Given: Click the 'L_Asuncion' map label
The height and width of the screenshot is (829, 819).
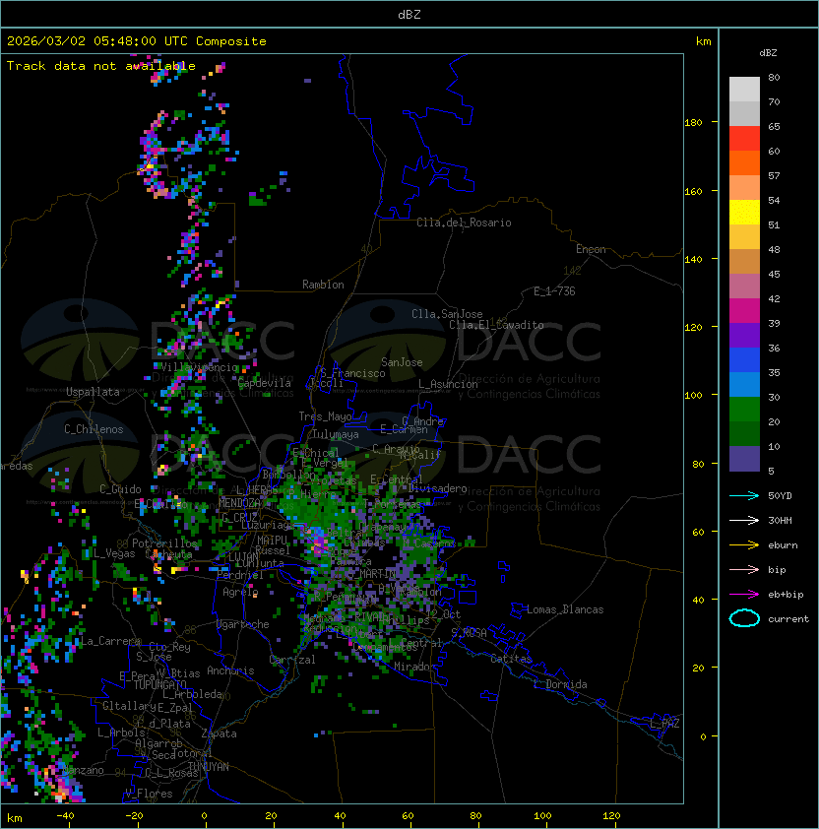Looking at the screenshot, I should coord(448,384).
